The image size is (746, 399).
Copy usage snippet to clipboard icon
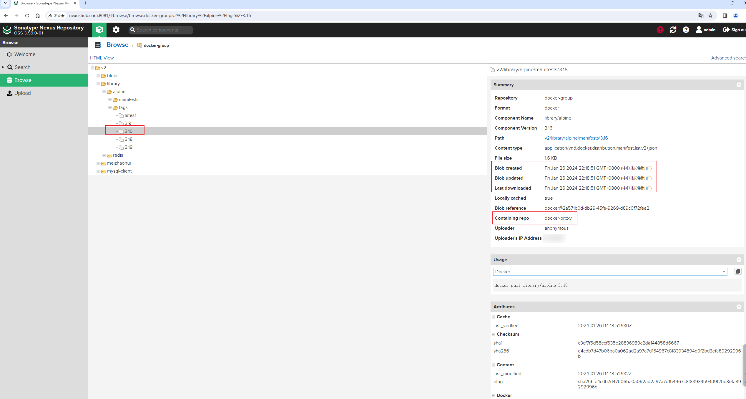pyautogui.click(x=738, y=271)
